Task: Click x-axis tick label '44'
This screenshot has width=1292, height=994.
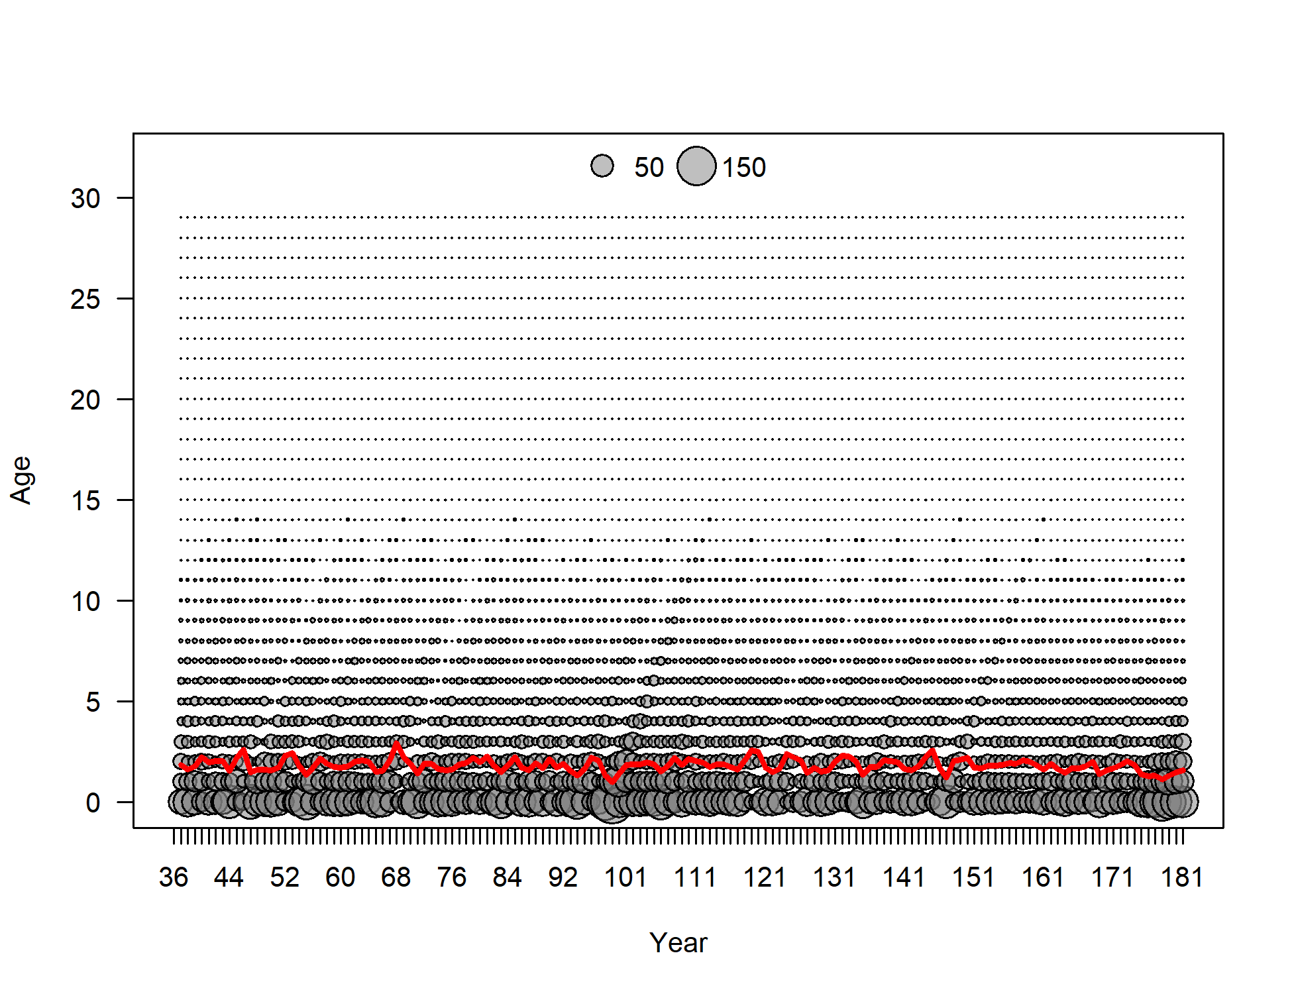Action: 229,877
